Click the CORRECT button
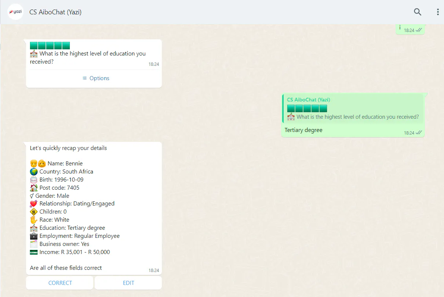 click(x=60, y=283)
